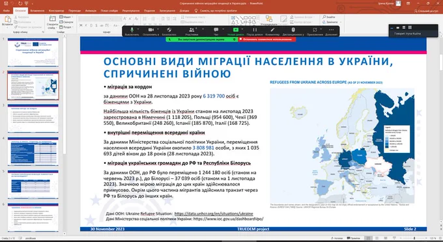Expand video options arrow in Zoom
The height and width of the screenshot is (242, 443).
pyautogui.click(x=158, y=29)
